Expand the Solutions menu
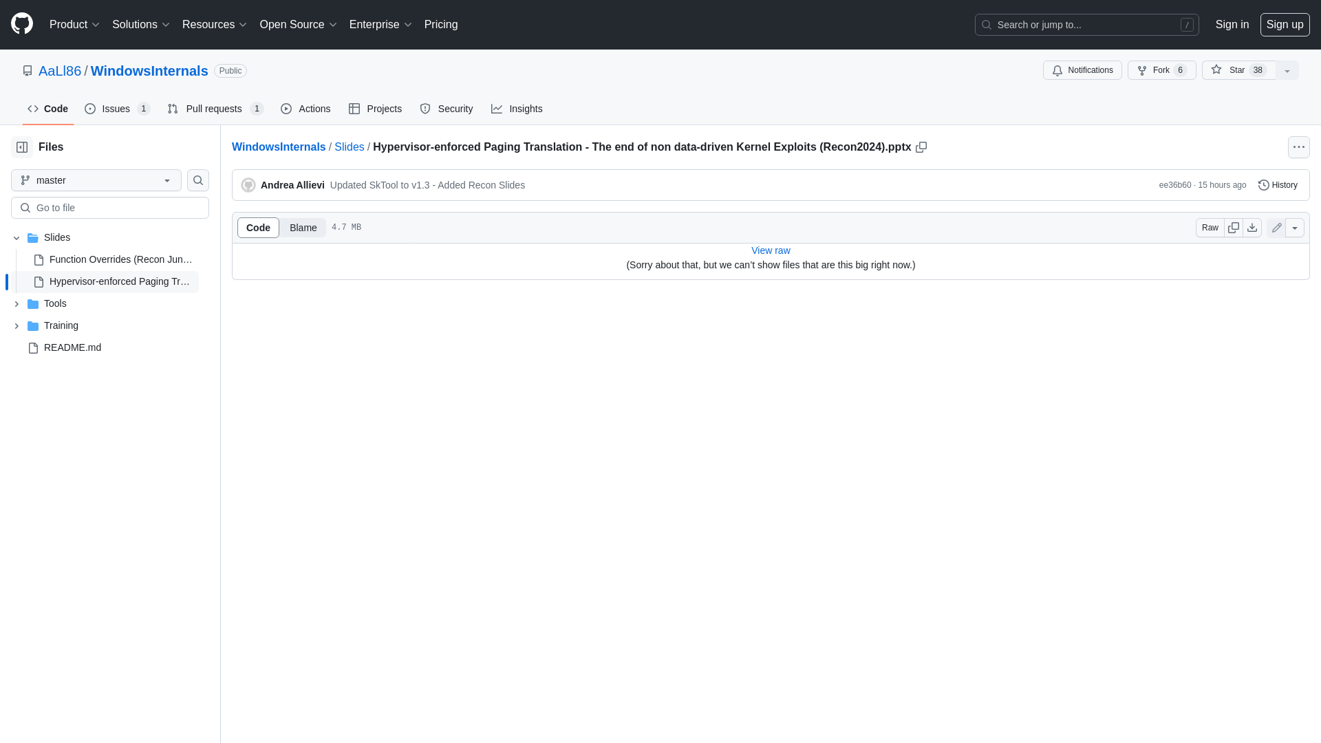 140,25
